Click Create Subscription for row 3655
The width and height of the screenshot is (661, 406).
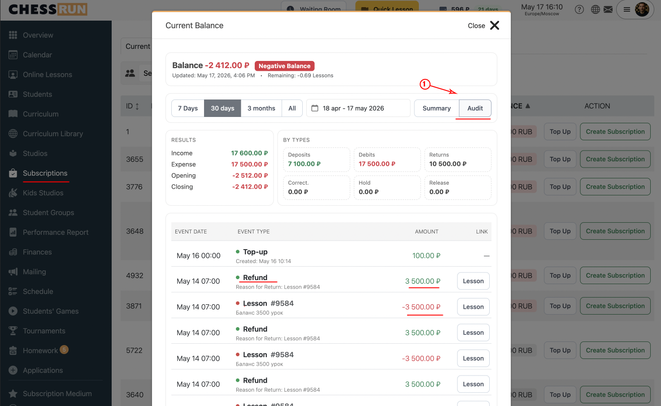tap(615, 159)
